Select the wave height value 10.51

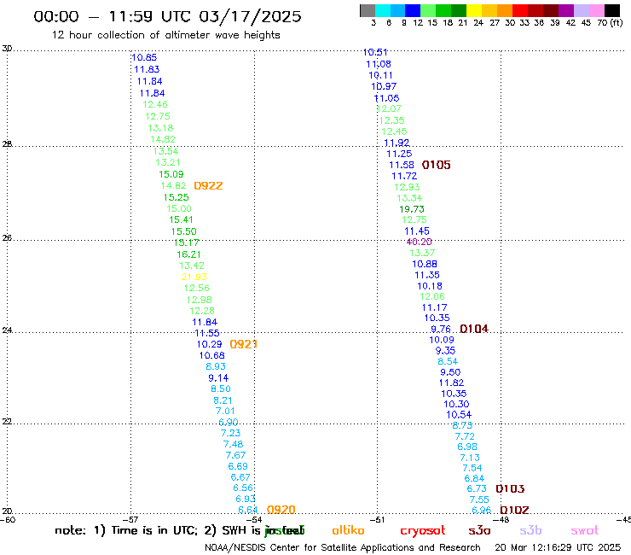point(375,52)
